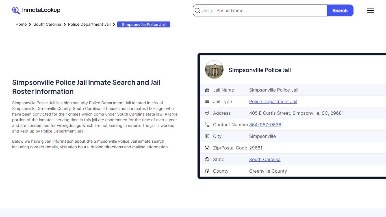The height and width of the screenshot is (217, 386).
Task: Click the InmateLookup logo icon
Action: [16, 10]
